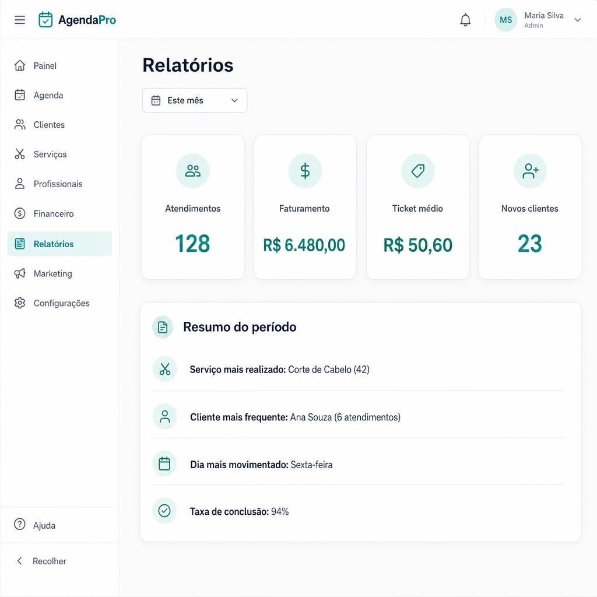Open the Agenda menu item
Screen dimensions: 597x597
[48, 96]
